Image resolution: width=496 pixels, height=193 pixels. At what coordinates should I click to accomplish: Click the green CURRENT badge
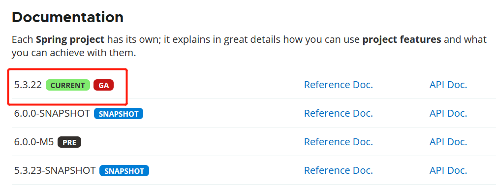coord(68,85)
